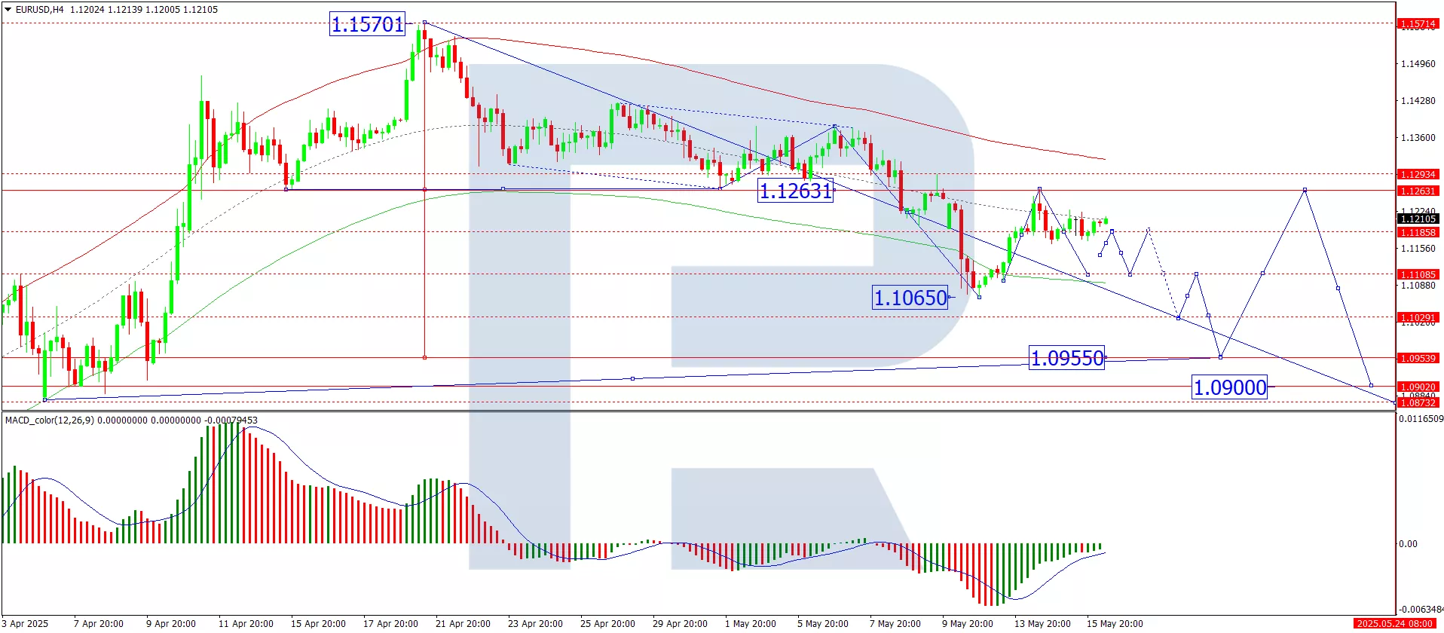Select the 1.09000 boxed target label
This screenshot has width=1444, height=633.
1229,387
